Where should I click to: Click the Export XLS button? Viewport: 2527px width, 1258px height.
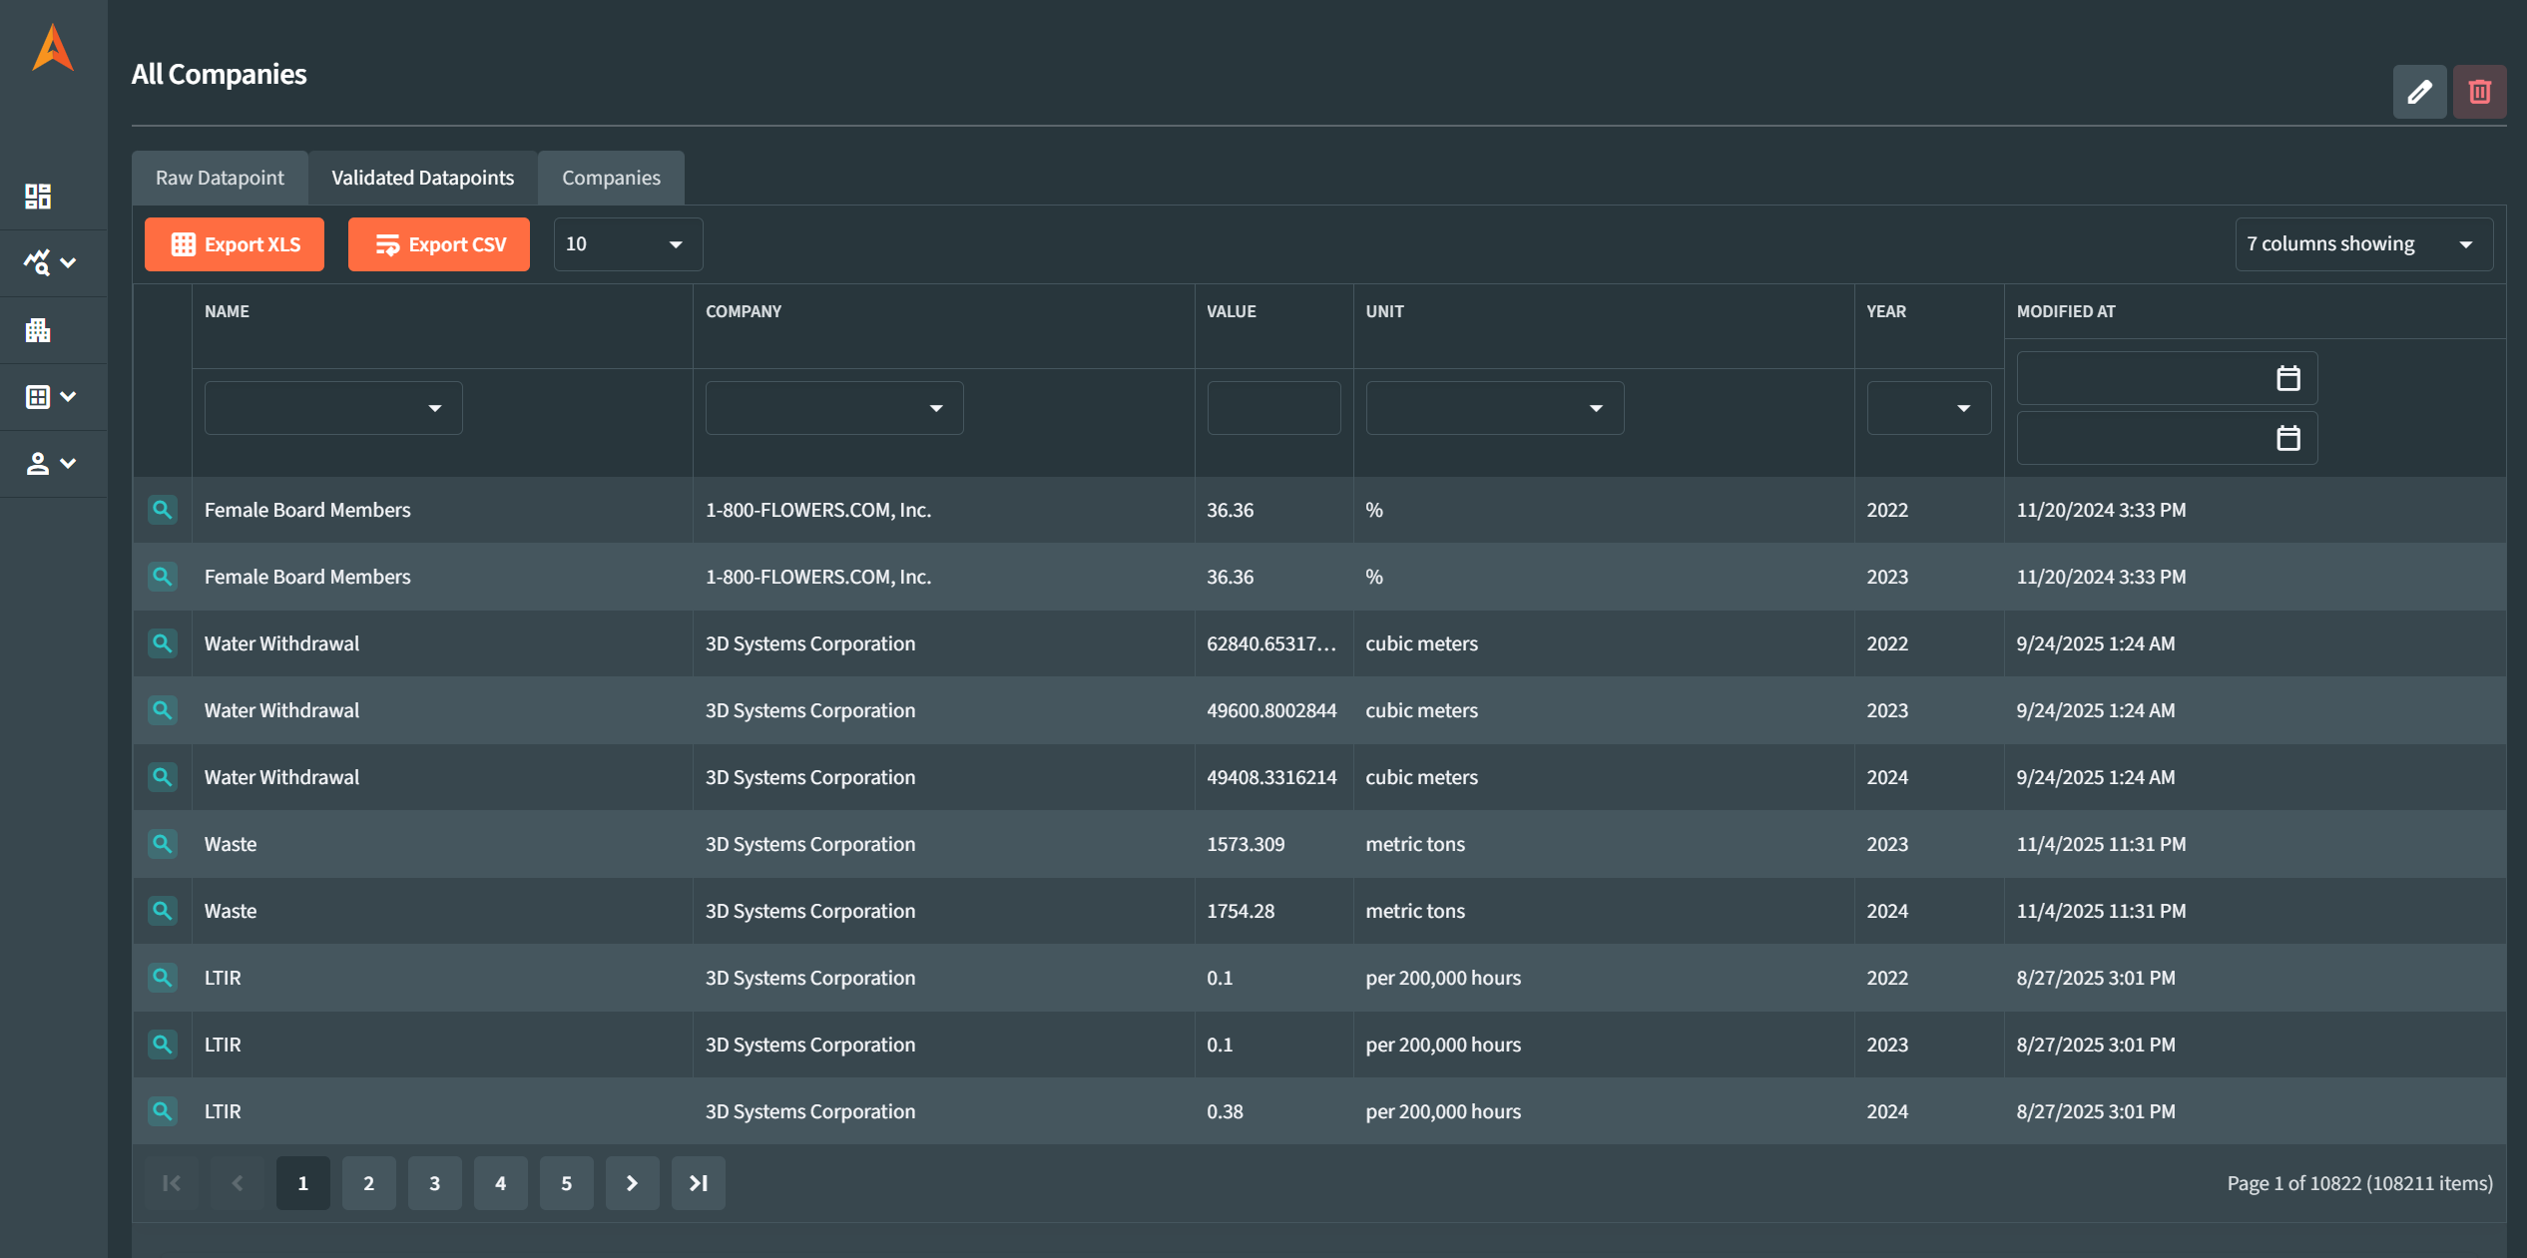(235, 244)
